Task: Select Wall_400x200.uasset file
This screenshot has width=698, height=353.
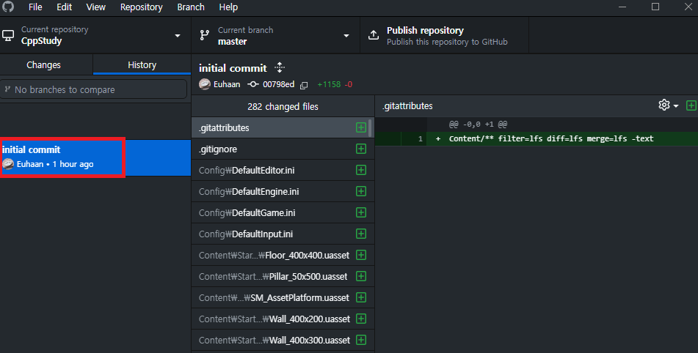Action: click(x=283, y=319)
